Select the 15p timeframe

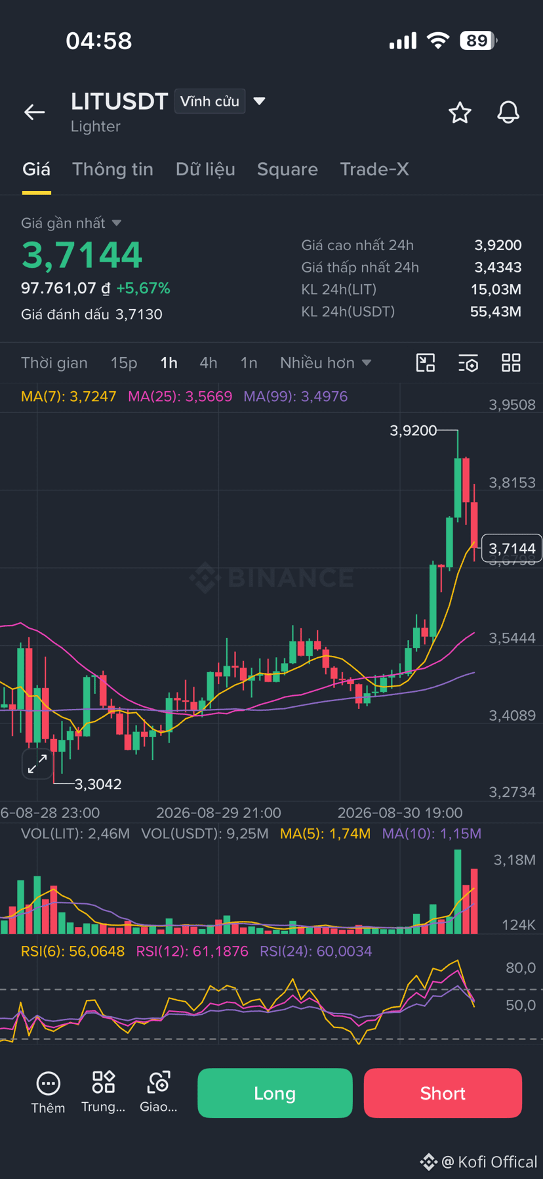(x=124, y=363)
